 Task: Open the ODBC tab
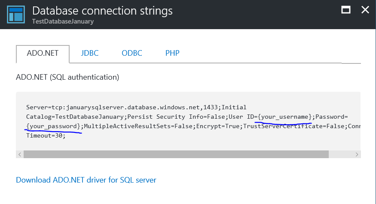click(132, 53)
